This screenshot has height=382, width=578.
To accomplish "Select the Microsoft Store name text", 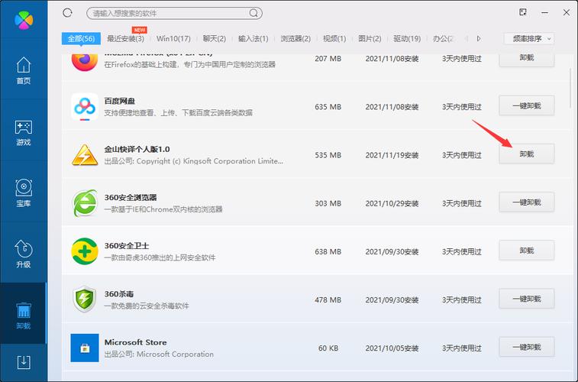I will coord(135,342).
